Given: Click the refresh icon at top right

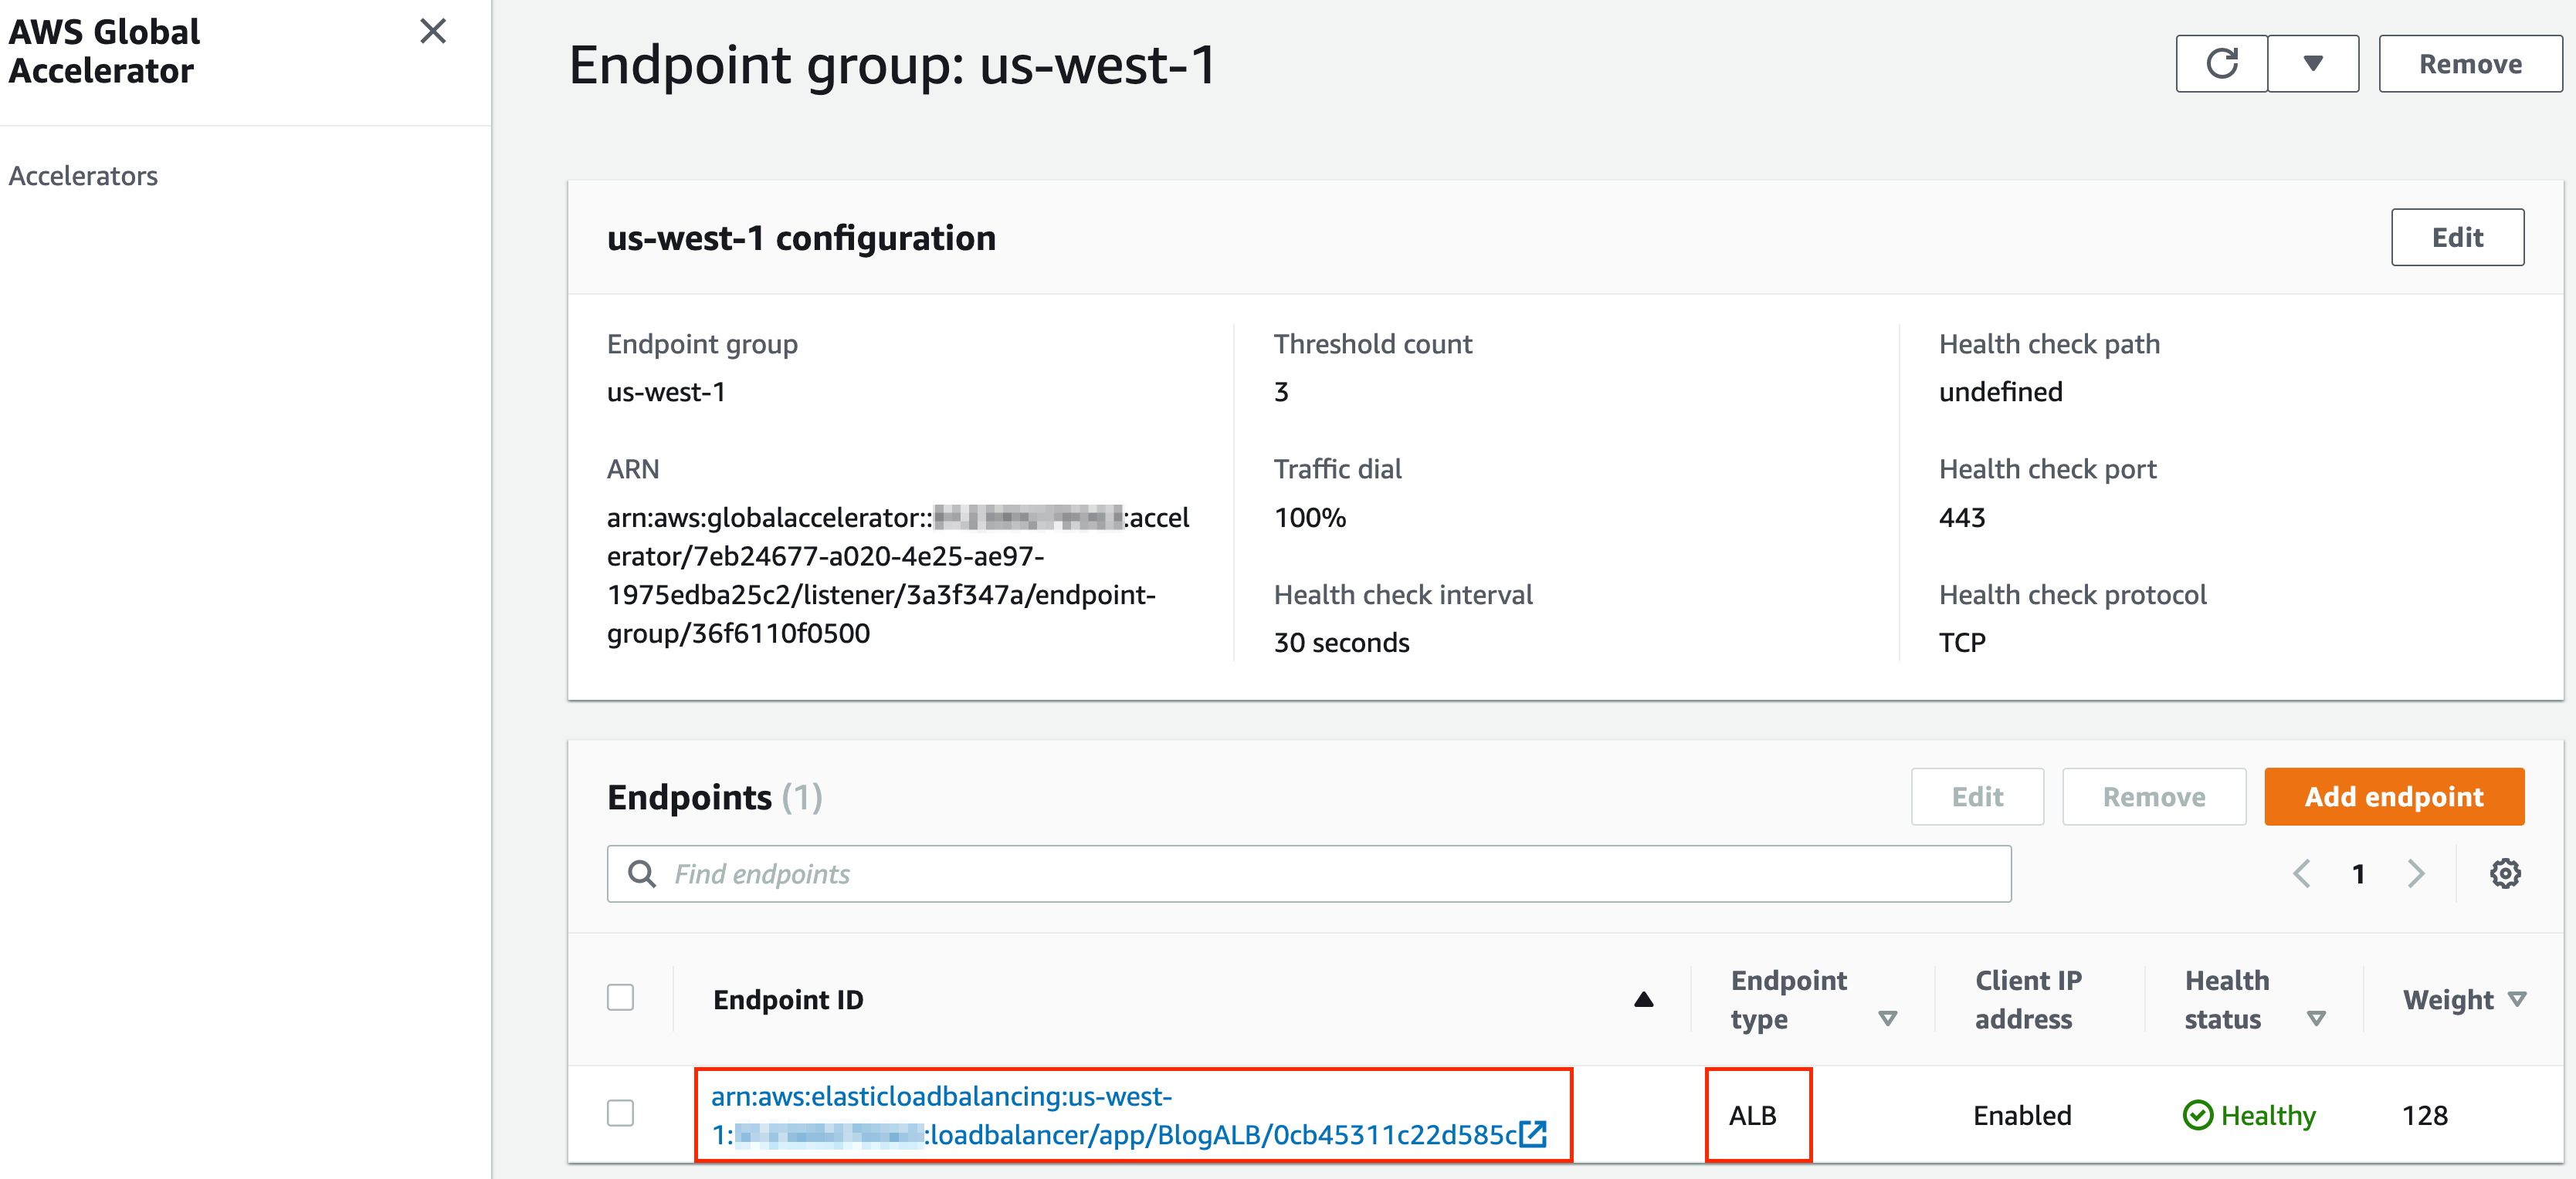Looking at the screenshot, I should [x=2221, y=63].
